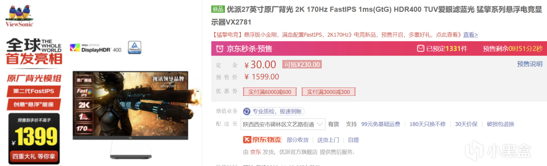This screenshot has height=166, width=547.
Task: Expand address selector using its chevron arrow
Action: (320, 124)
